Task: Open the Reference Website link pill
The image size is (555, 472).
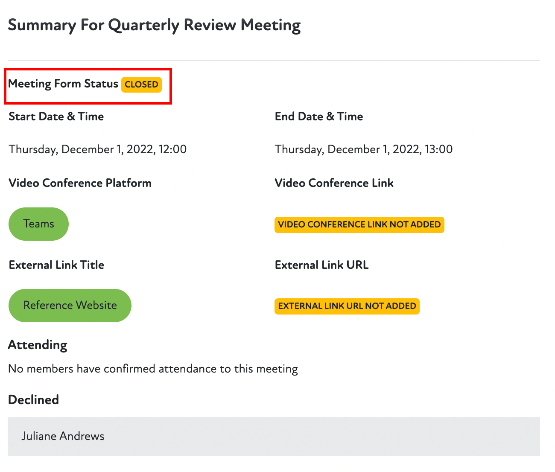Action: pyautogui.click(x=70, y=306)
